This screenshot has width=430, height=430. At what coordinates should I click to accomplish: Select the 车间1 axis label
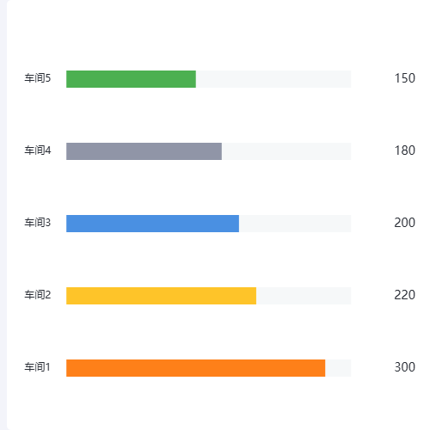[x=38, y=367]
